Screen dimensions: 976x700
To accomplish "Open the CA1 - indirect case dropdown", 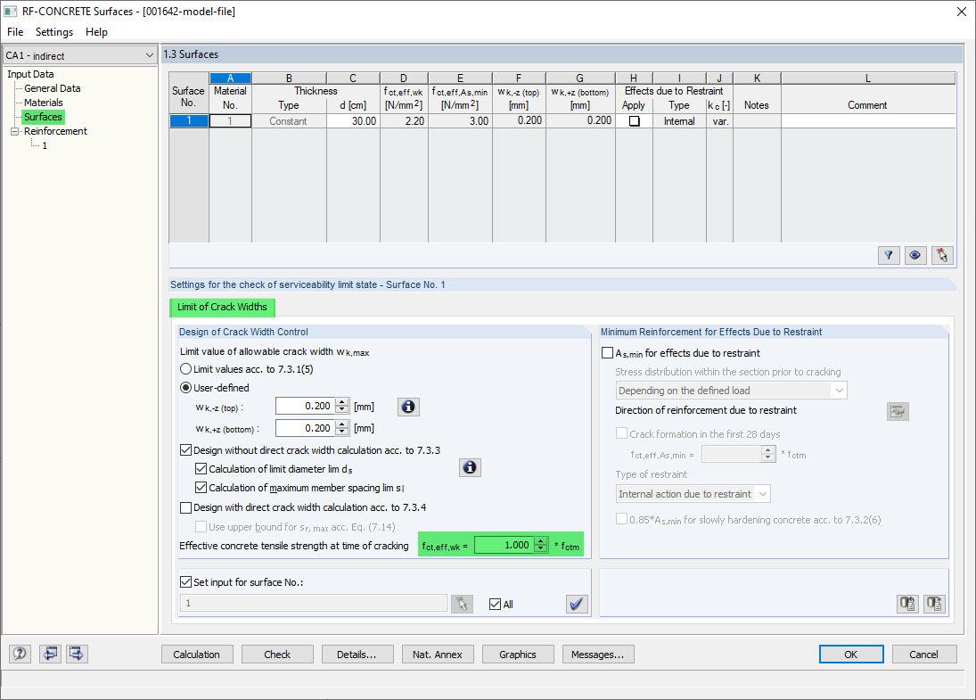I will pyautogui.click(x=79, y=55).
